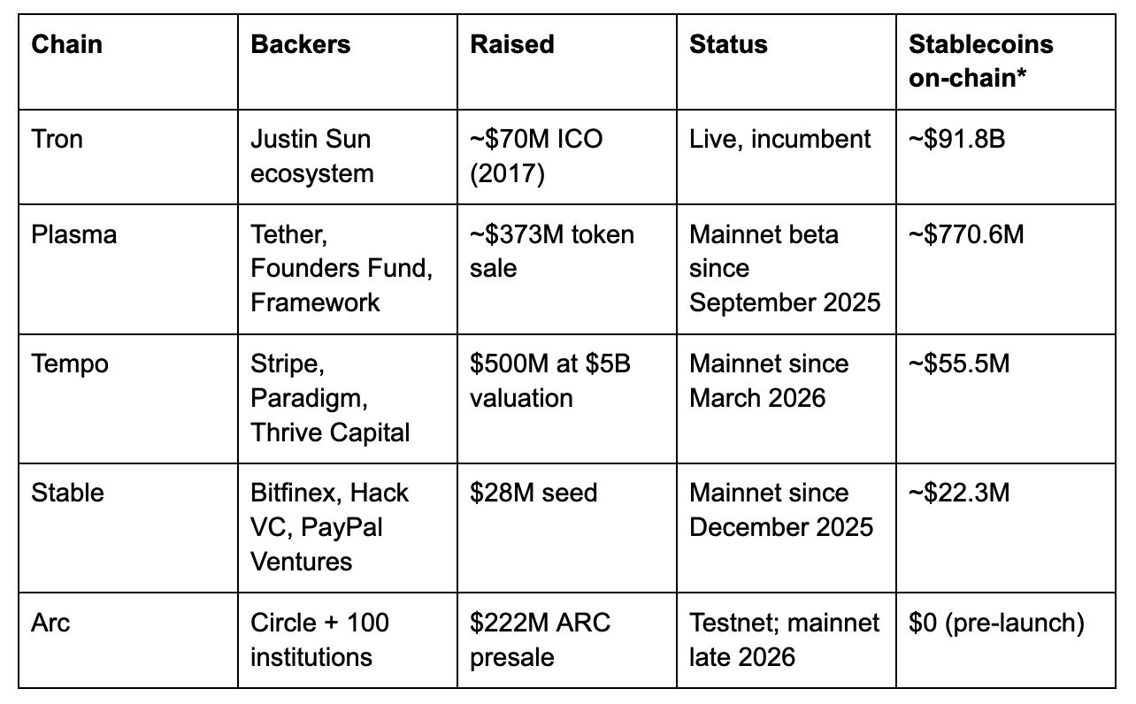The image size is (1136, 704).
Task: Select the $0 (pre-launch) cell
Action: (1006, 639)
